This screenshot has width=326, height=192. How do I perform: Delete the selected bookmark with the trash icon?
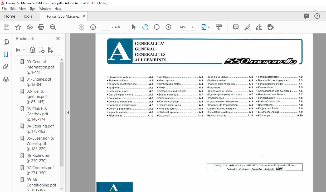pyautogui.click(x=32, y=50)
